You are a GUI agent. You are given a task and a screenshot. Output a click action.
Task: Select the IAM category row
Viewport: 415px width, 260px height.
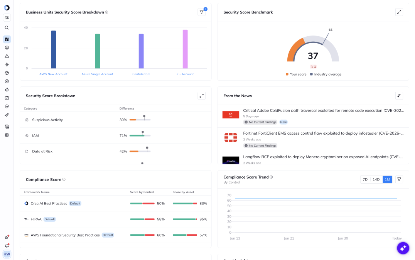pos(116,135)
